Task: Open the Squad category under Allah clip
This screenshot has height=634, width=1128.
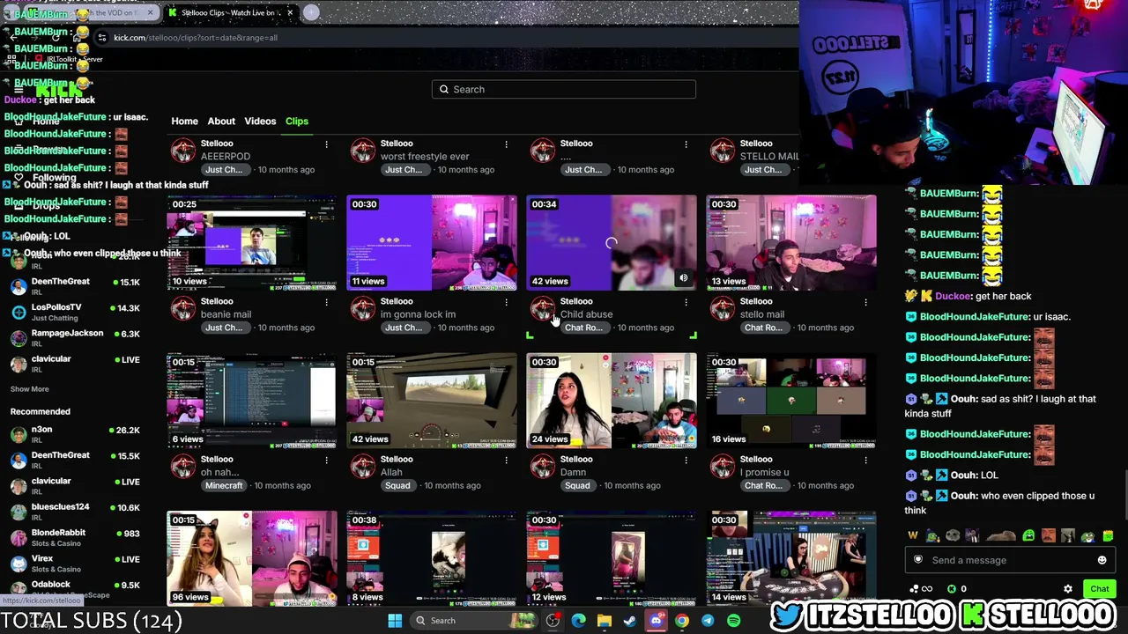Action: pyautogui.click(x=397, y=485)
